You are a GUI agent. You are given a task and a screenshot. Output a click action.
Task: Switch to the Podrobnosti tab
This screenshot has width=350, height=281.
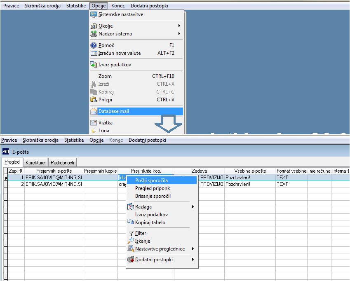(62, 163)
